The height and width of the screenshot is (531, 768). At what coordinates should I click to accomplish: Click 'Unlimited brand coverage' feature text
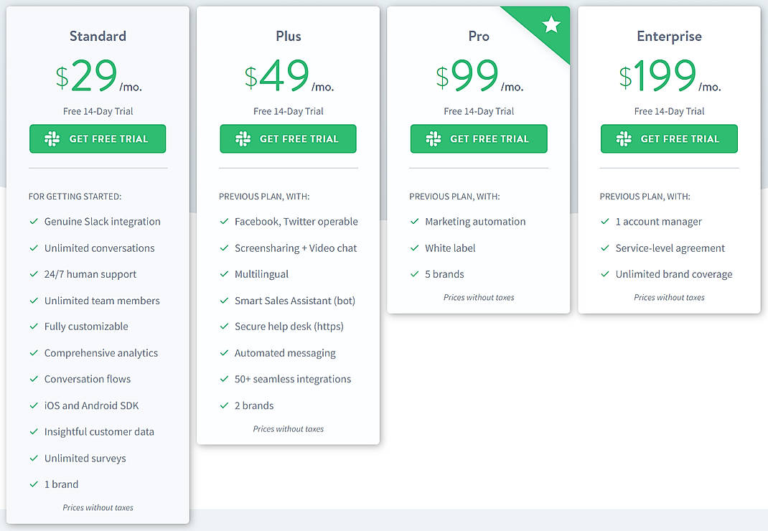click(674, 274)
